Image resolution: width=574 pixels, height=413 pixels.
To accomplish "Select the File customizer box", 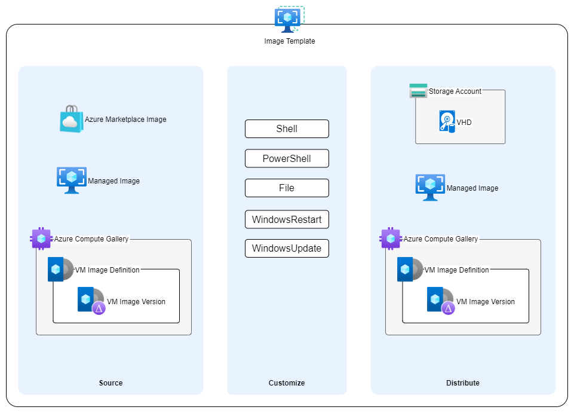I will click(x=287, y=188).
